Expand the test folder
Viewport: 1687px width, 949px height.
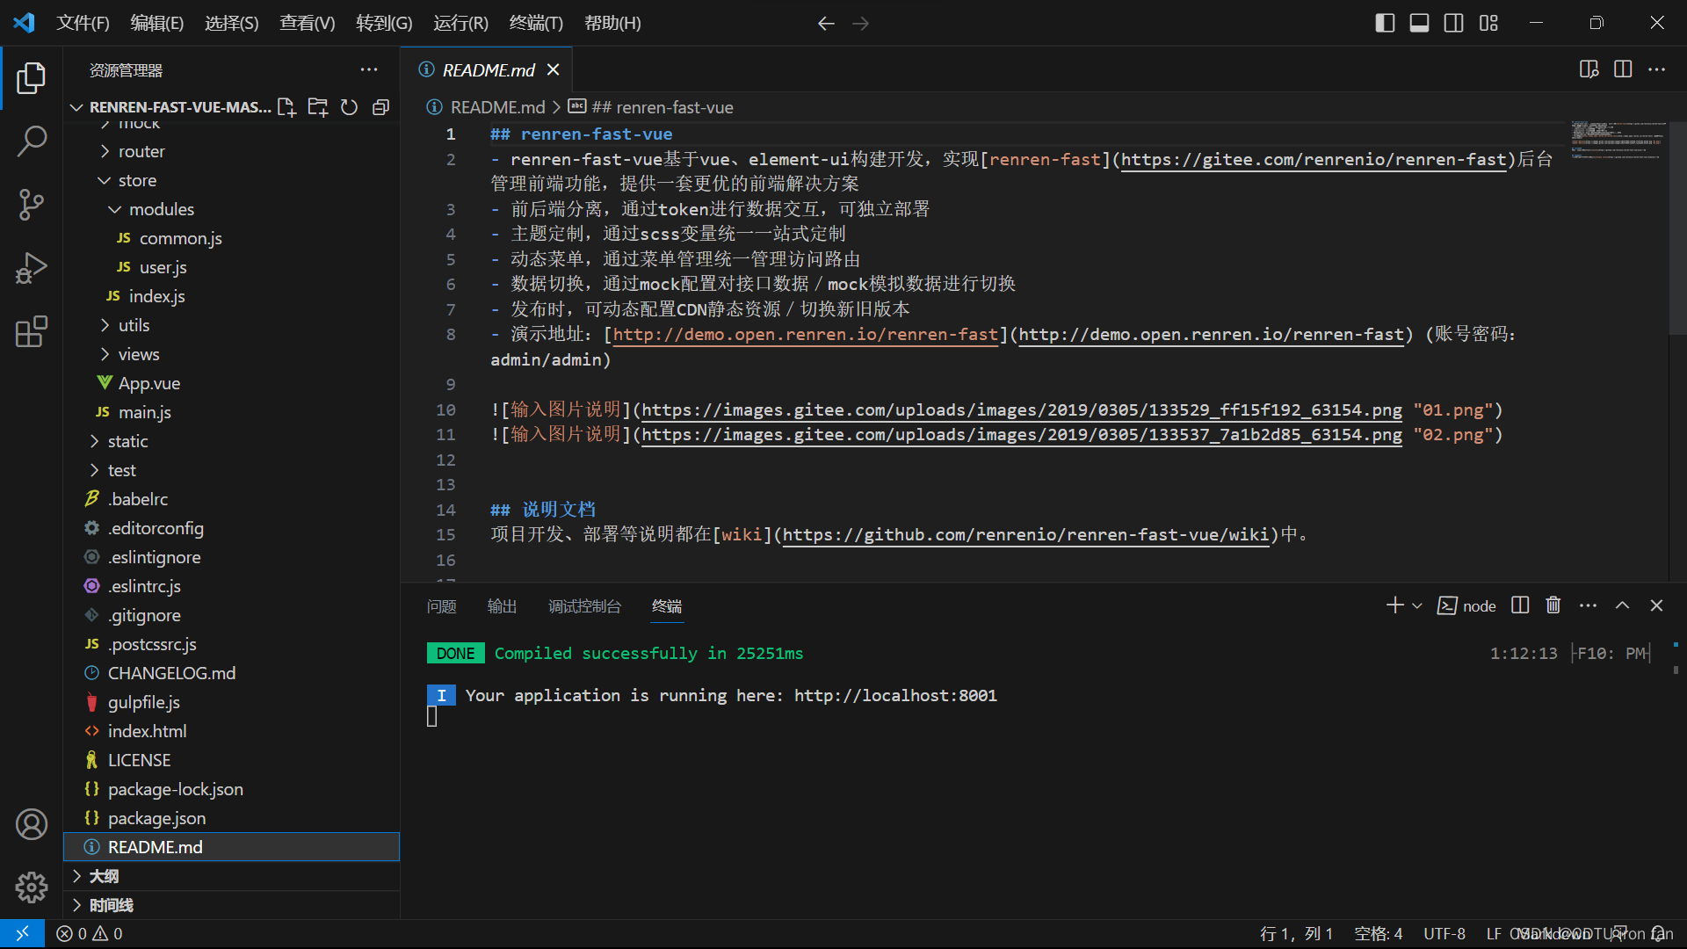coord(232,470)
